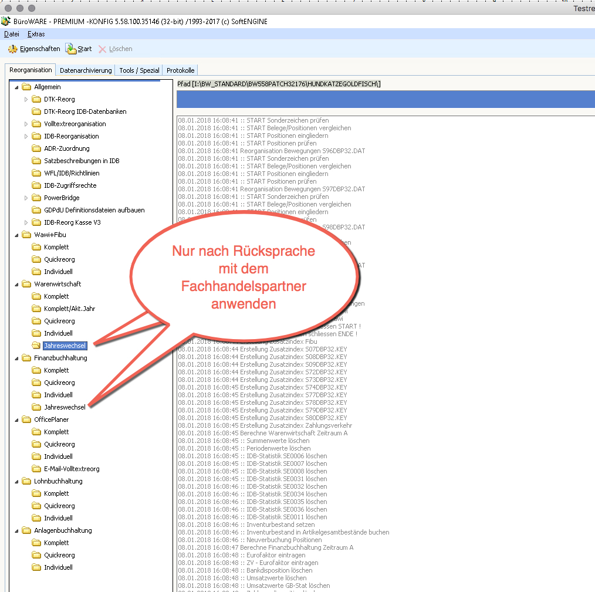Viewport: 595px width, 592px height.
Task: Select the ADR-Zuordnung folder icon
Action: pyautogui.click(x=36, y=148)
